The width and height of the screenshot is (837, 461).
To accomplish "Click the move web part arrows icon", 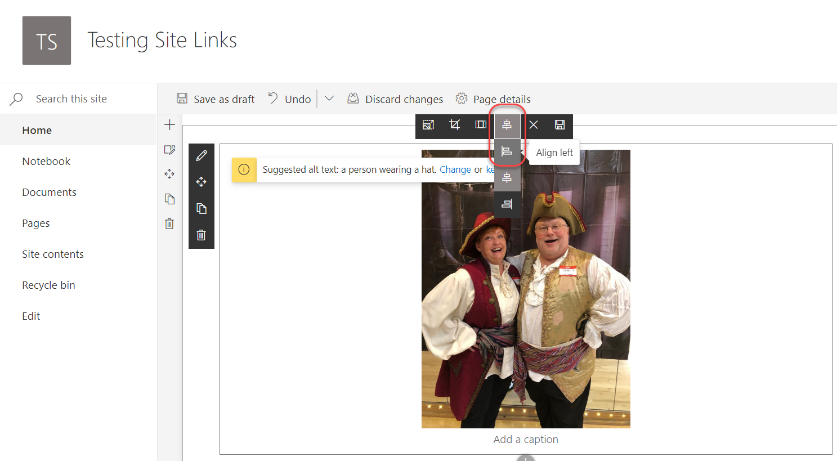I will pos(201,182).
